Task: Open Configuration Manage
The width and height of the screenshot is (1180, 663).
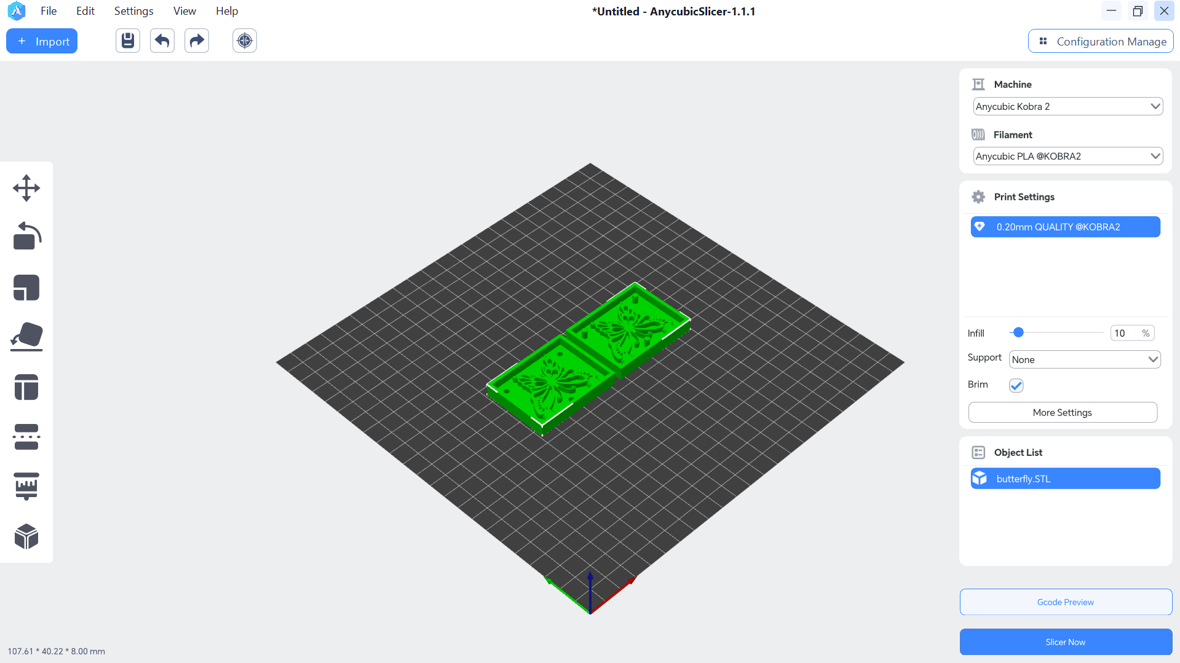Action: [1101, 41]
